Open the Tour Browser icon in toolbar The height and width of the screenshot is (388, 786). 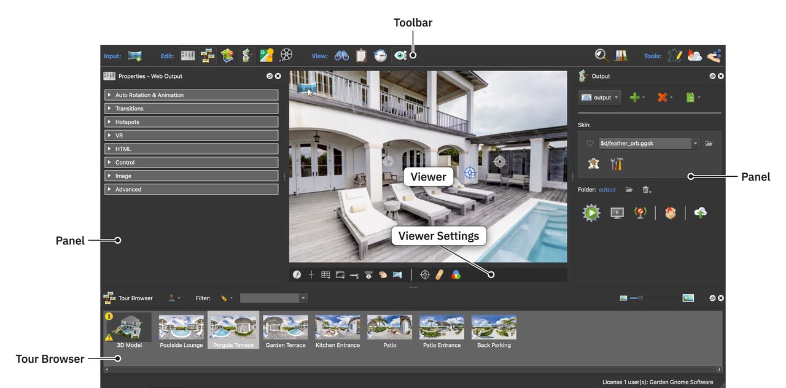208,56
